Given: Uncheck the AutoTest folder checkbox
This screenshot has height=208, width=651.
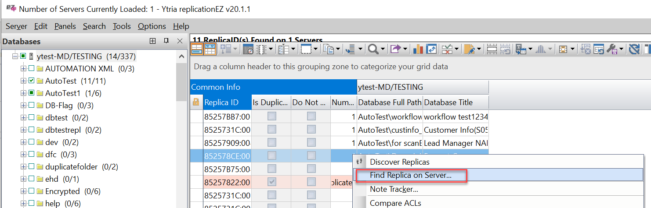Looking at the screenshot, I should [x=31, y=81].
